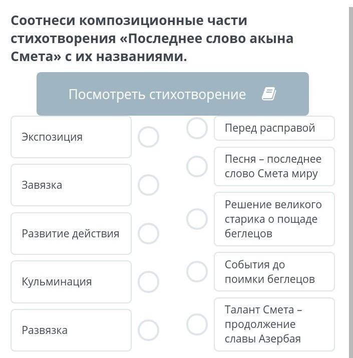The width and height of the screenshot is (353, 358).
Task: Select the circle next to «Завязка»
Action: click(149, 185)
